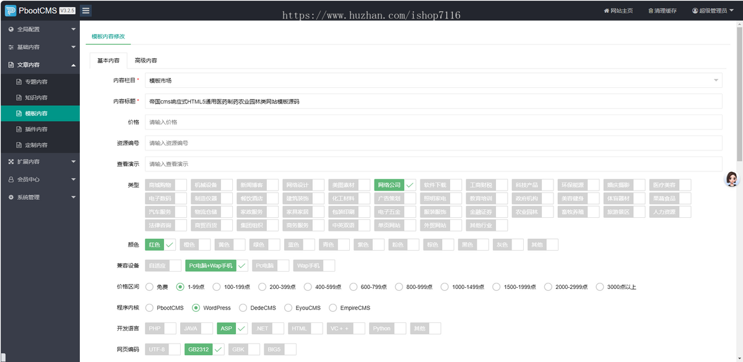
Task: Check the PHP language checkbox
Action: pos(160,329)
